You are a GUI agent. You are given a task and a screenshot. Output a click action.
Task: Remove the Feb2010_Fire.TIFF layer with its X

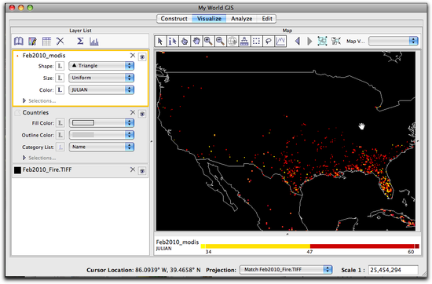click(x=133, y=169)
